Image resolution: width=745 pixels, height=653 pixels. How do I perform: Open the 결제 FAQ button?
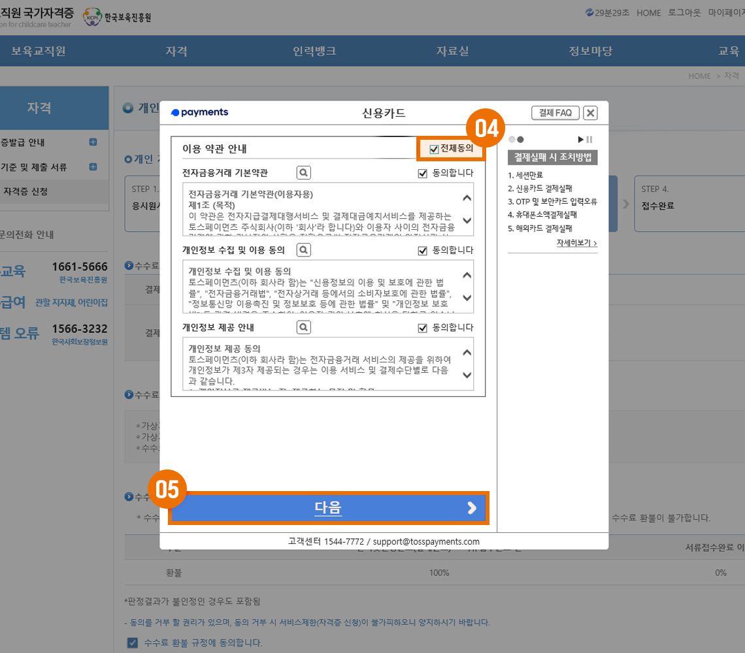(555, 113)
